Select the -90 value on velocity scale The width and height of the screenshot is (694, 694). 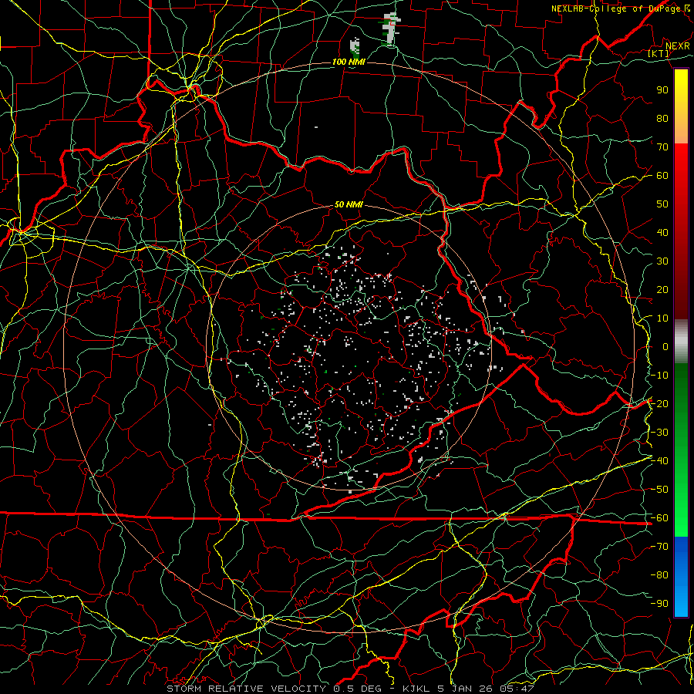tap(659, 604)
